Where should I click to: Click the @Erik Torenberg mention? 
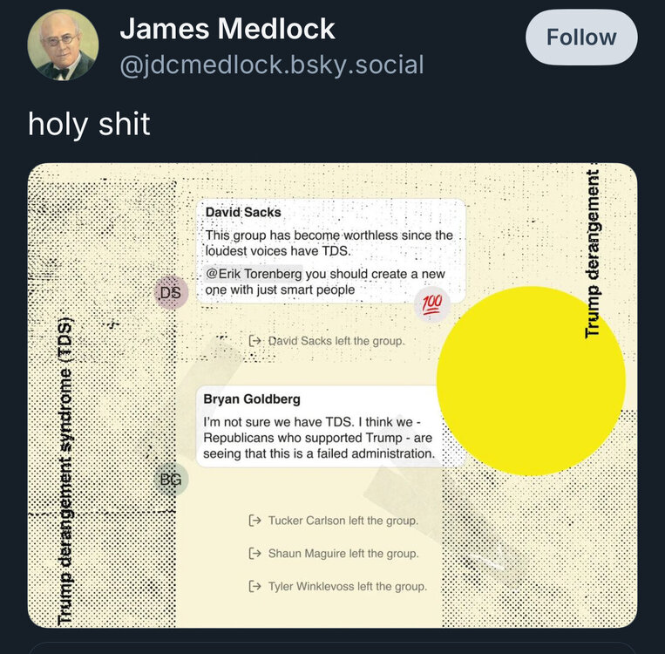click(254, 274)
